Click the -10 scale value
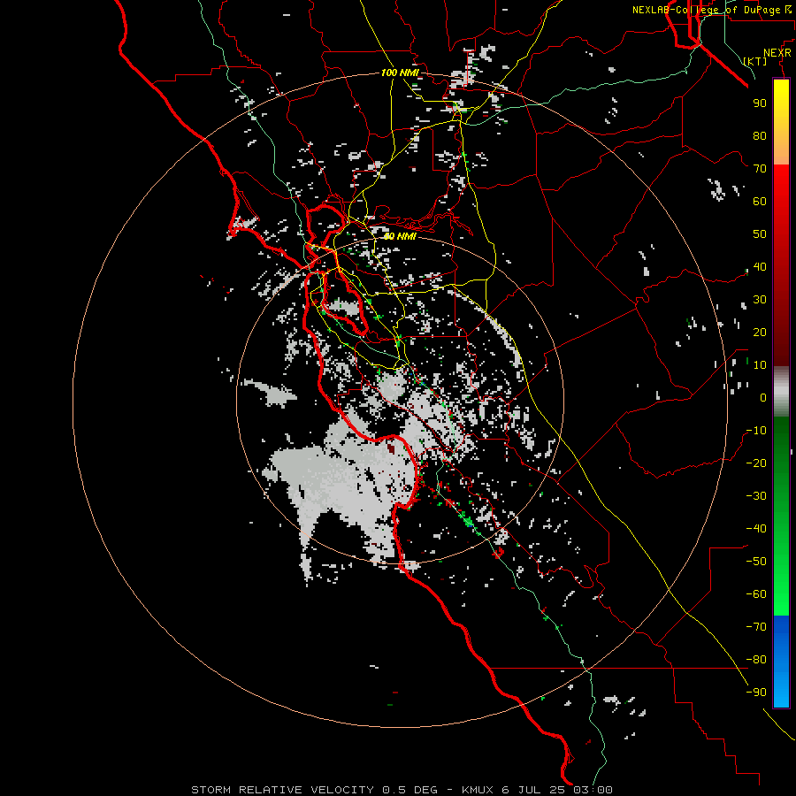The image size is (796, 796). [x=756, y=431]
